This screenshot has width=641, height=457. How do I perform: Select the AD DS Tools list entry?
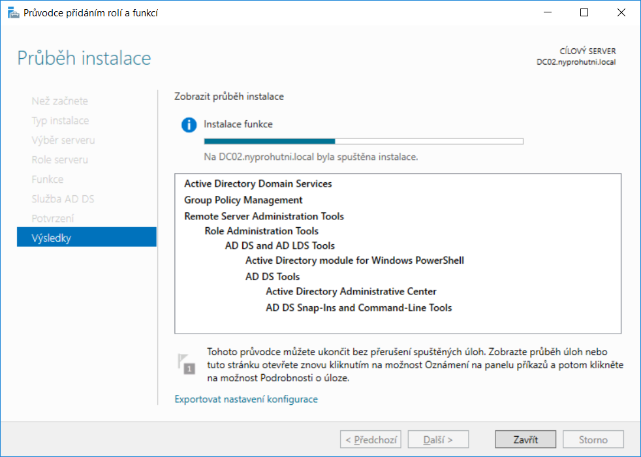click(x=273, y=277)
